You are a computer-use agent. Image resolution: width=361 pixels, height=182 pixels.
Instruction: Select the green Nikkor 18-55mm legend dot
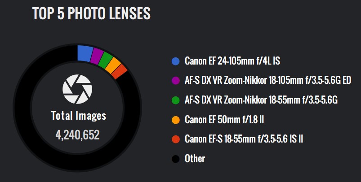point(176,100)
